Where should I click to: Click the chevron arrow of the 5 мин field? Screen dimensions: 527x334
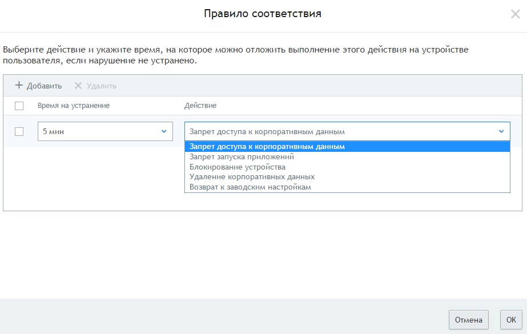point(164,131)
